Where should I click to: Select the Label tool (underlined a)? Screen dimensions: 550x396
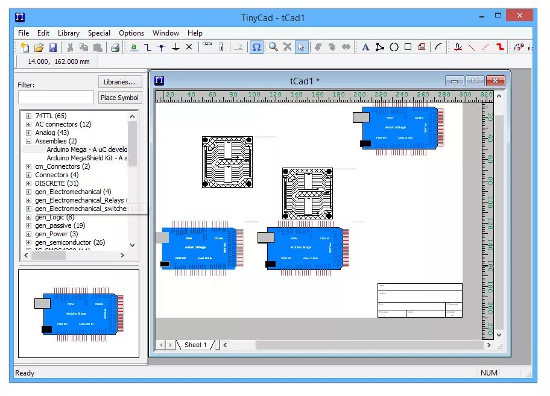pyautogui.click(x=134, y=47)
